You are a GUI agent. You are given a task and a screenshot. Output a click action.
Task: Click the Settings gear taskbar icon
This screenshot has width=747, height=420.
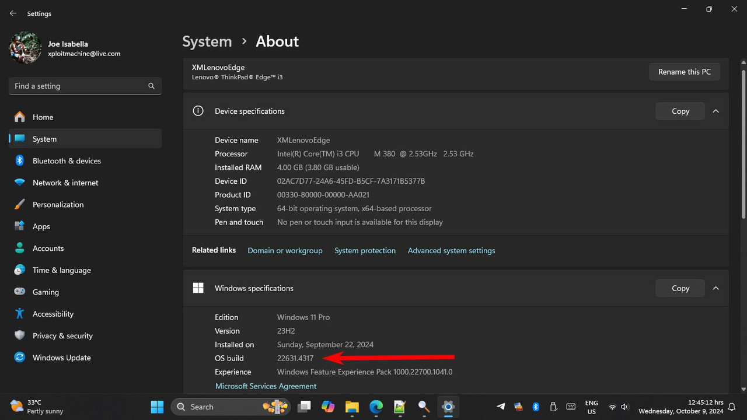coord(448,407)
